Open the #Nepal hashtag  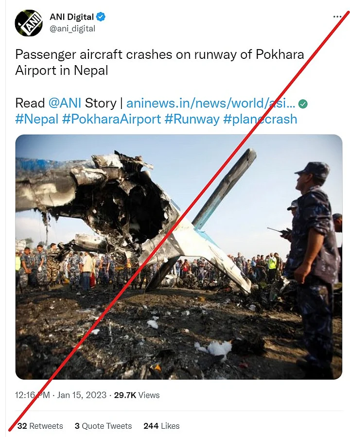37,119
